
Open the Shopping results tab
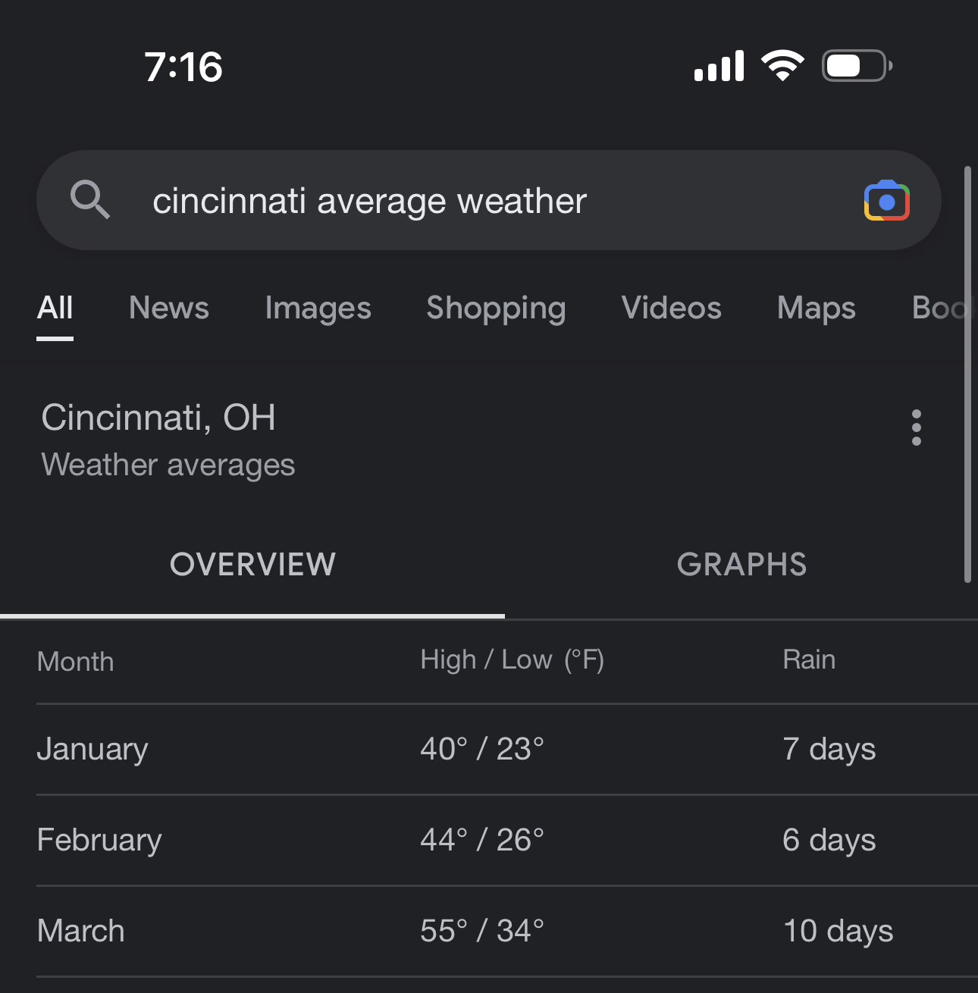(496, 308)
